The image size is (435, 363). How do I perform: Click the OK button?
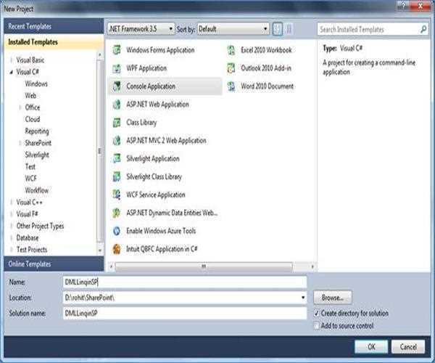371,346
